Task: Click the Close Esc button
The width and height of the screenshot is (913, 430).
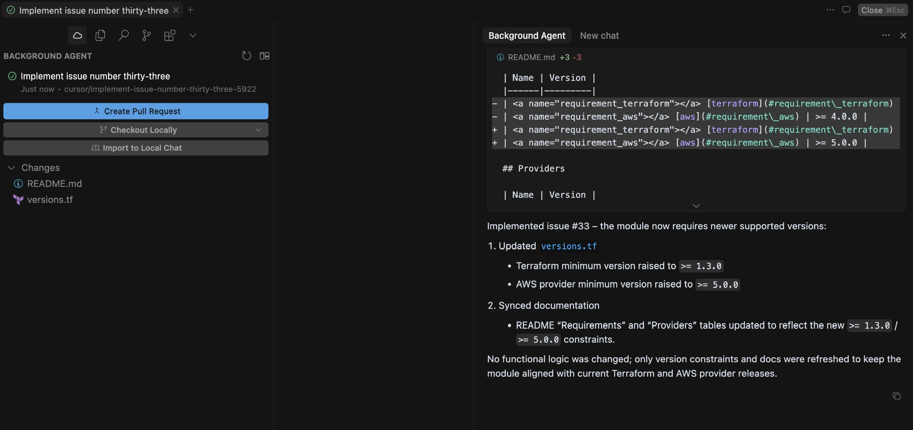Action: pyautogui.click(x=883, y=10)
